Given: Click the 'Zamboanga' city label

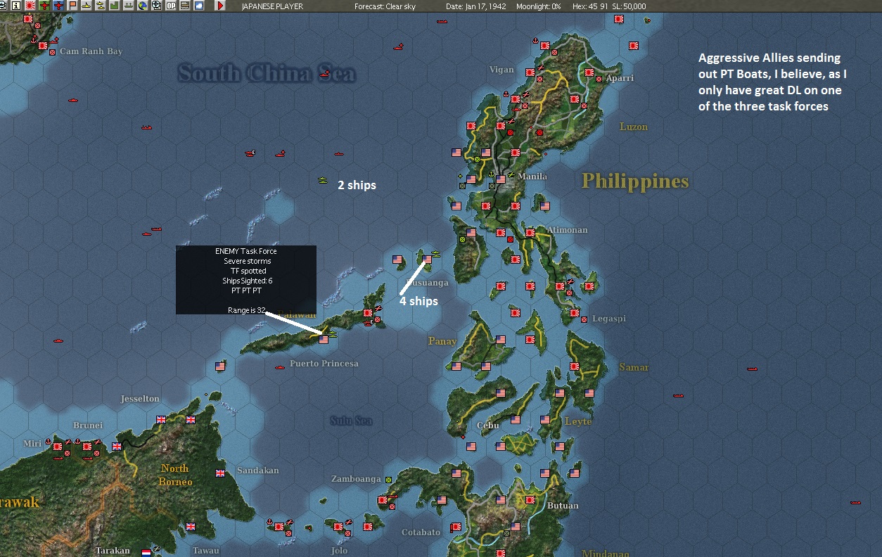Looking at the screenshot, I should pos(356,479).
